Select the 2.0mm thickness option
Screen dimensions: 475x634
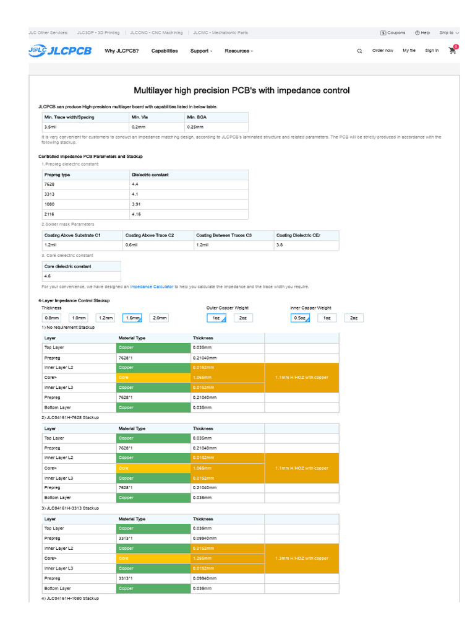pyautogui.click(x=159, y=318)
